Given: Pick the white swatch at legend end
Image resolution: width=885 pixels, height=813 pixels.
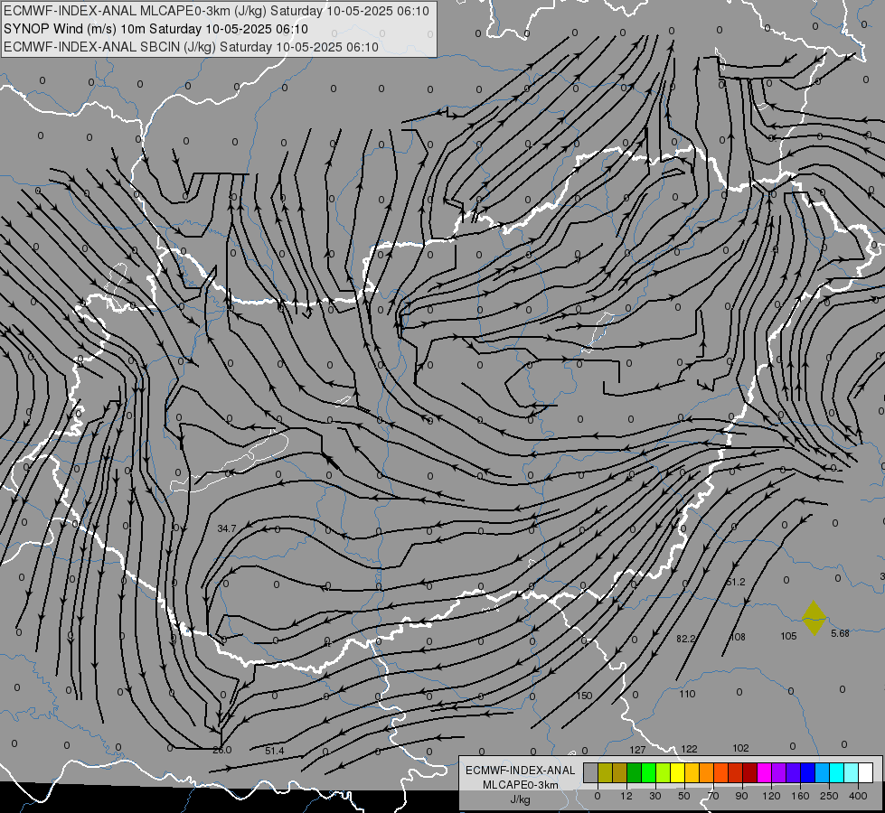Looking at the screenshot, I should [x=866, y=772].
